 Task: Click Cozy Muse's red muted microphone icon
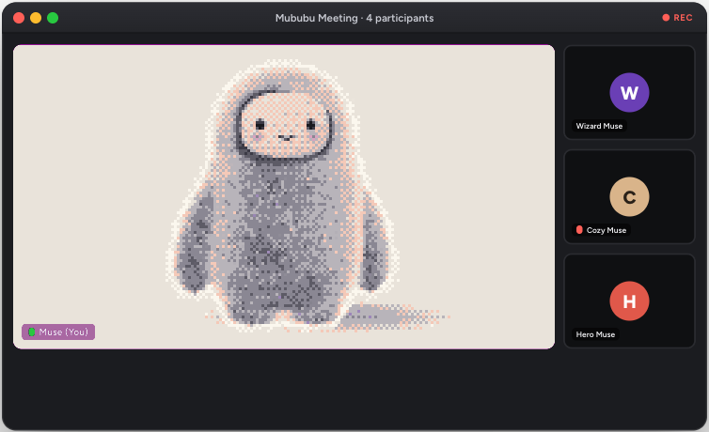point(579,230)
